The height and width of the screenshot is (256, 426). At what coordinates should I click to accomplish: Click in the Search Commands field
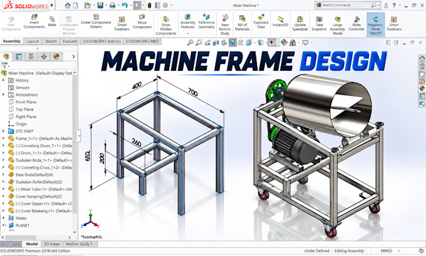click(x=346, y=5)
